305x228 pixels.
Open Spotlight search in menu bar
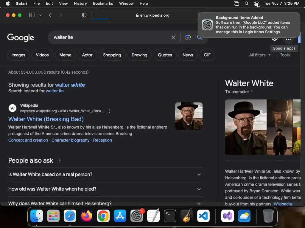[x=246, y=4]
